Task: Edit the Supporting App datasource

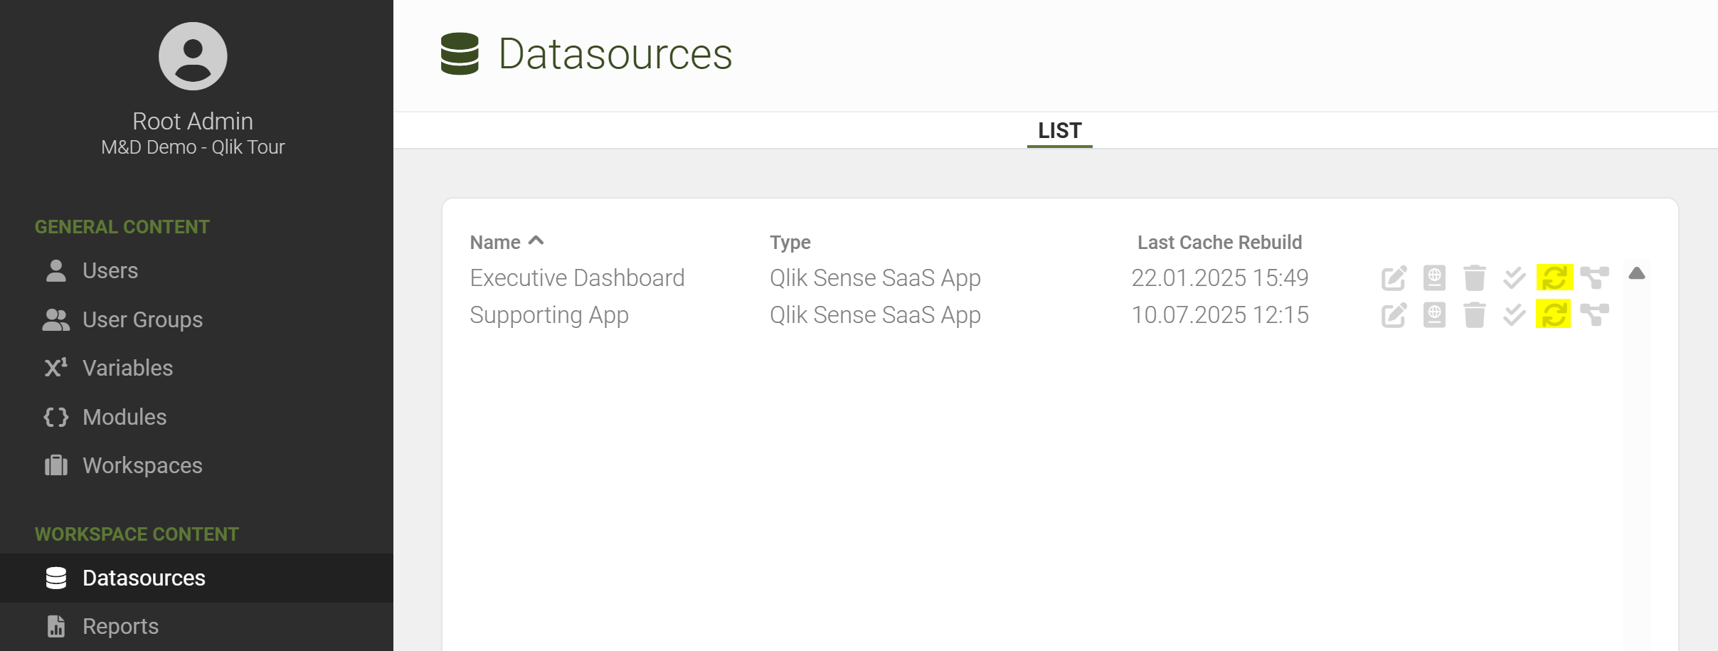Action: click(1394, 314)
